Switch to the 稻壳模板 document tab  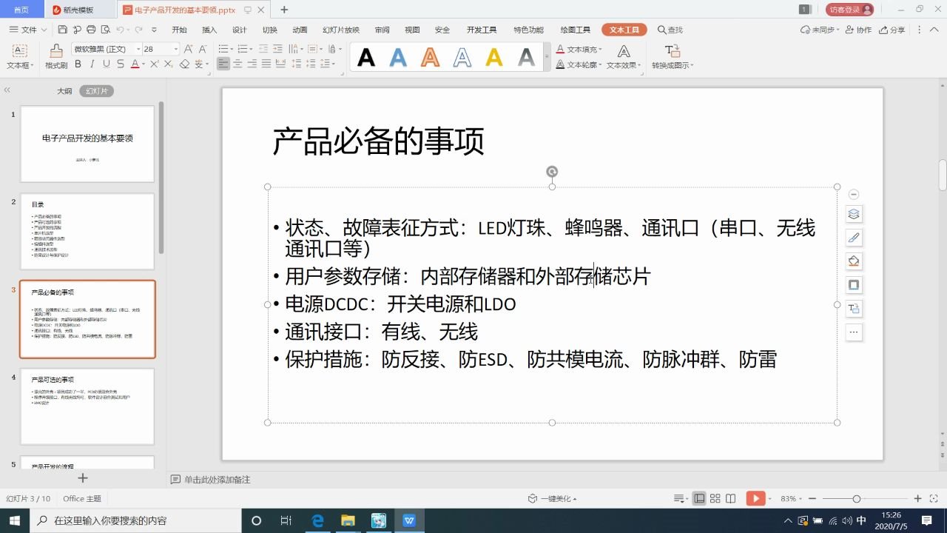click(78, 10)
